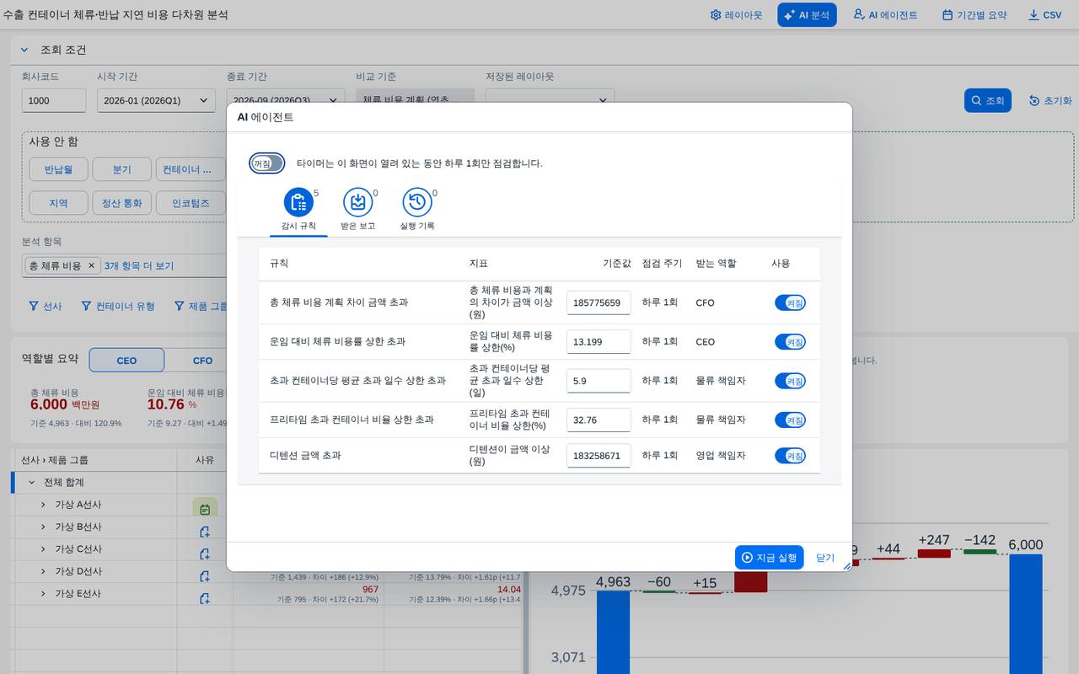The width and height of the screenshot is (1079, 674).
Task: Expand the 가상 A선사 row
Action: coord(44,505)
